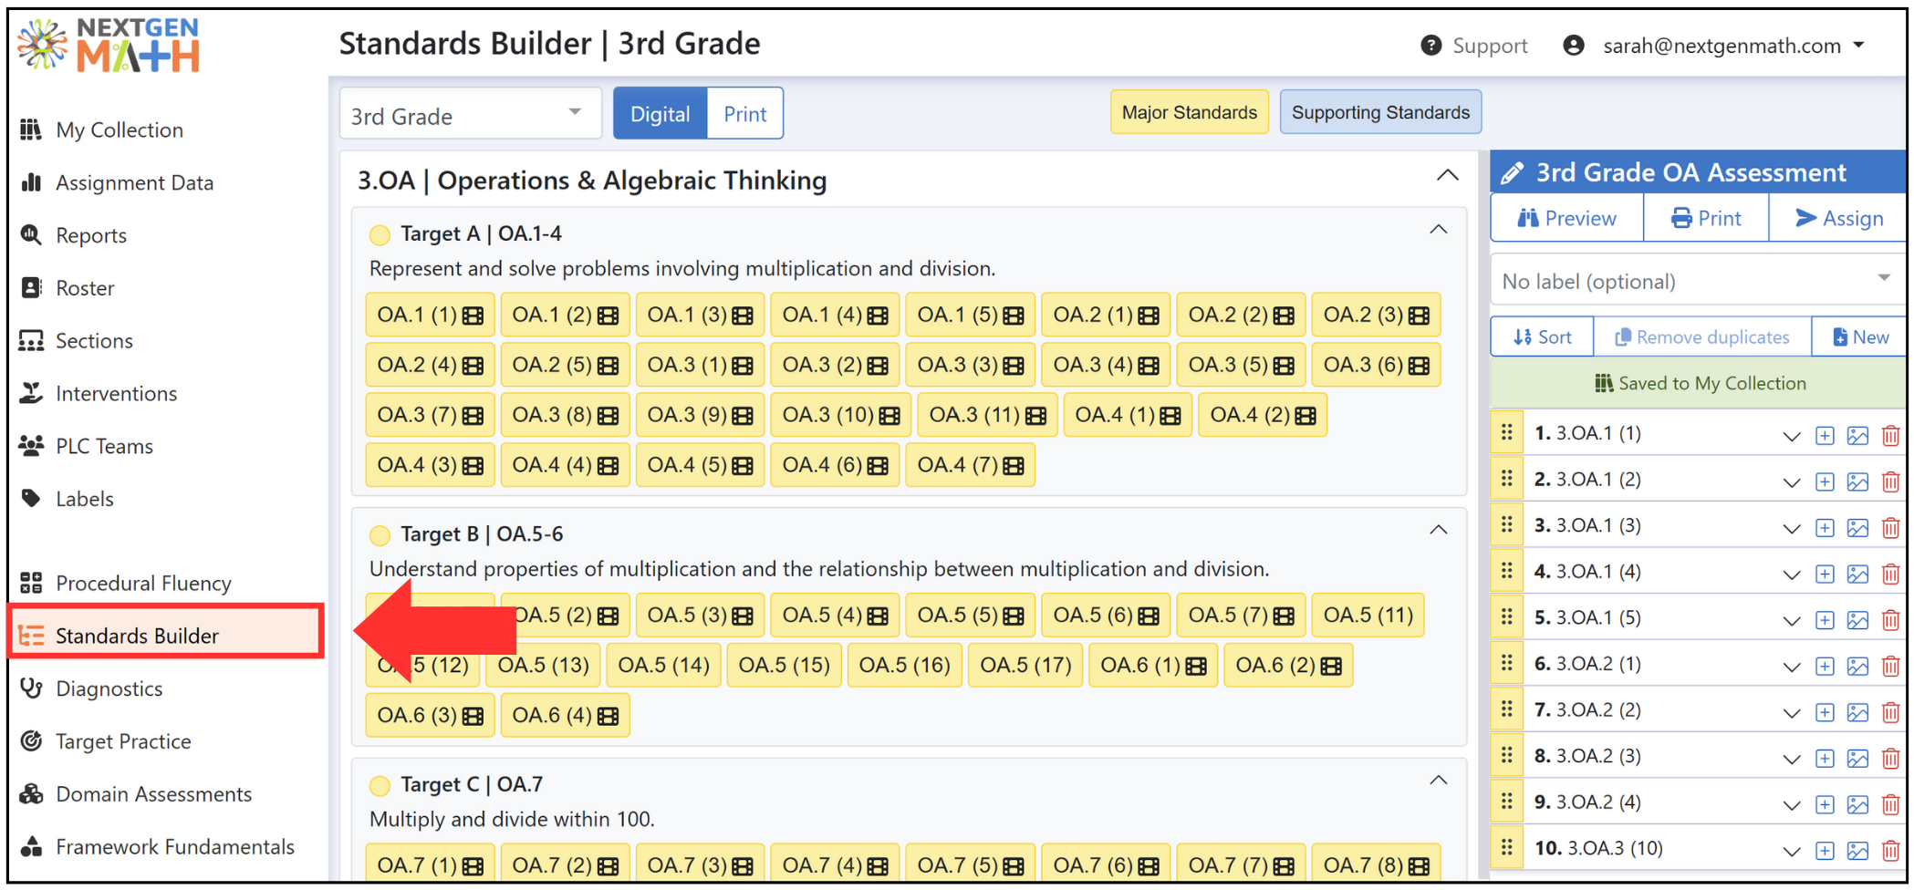Click the Domain Assessments cubes icon
1914x890 pixels.
[x=31, y=794]
